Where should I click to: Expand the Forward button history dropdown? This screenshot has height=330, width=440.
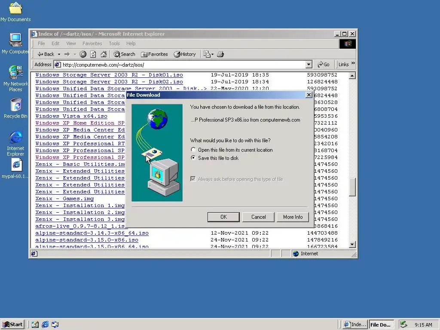pyautogui.click(x=75, y=54)
